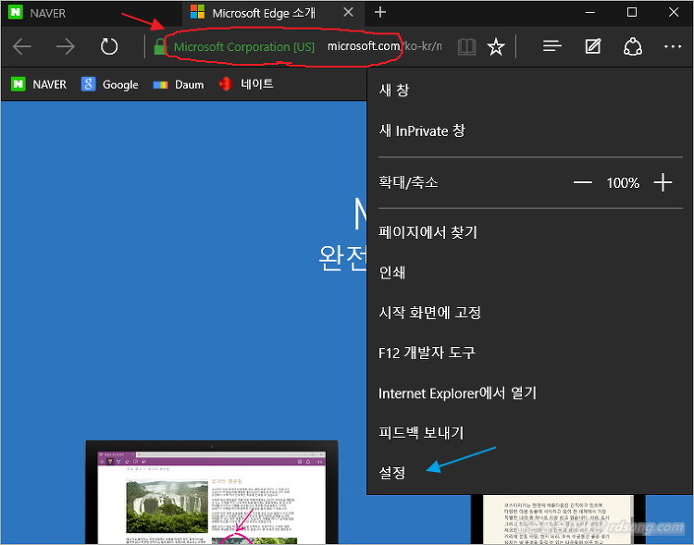The width and height of the screenshot is (694, 545).
Task: Click the Share icon in toolbar
Action: click(633, 46)
